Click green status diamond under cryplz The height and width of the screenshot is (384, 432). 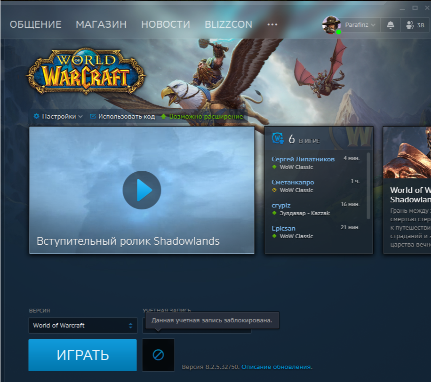(274, 213)
